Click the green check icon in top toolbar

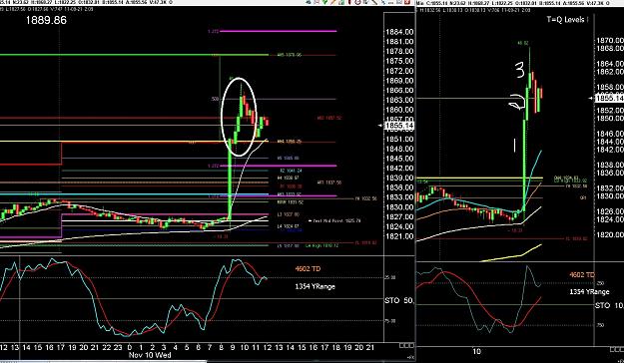coord(324,2)
